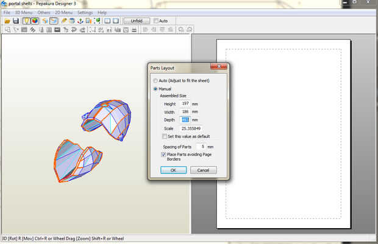Select the Manual radio button
The height and width of the screenshot is (244, 378).
(155, 89)
